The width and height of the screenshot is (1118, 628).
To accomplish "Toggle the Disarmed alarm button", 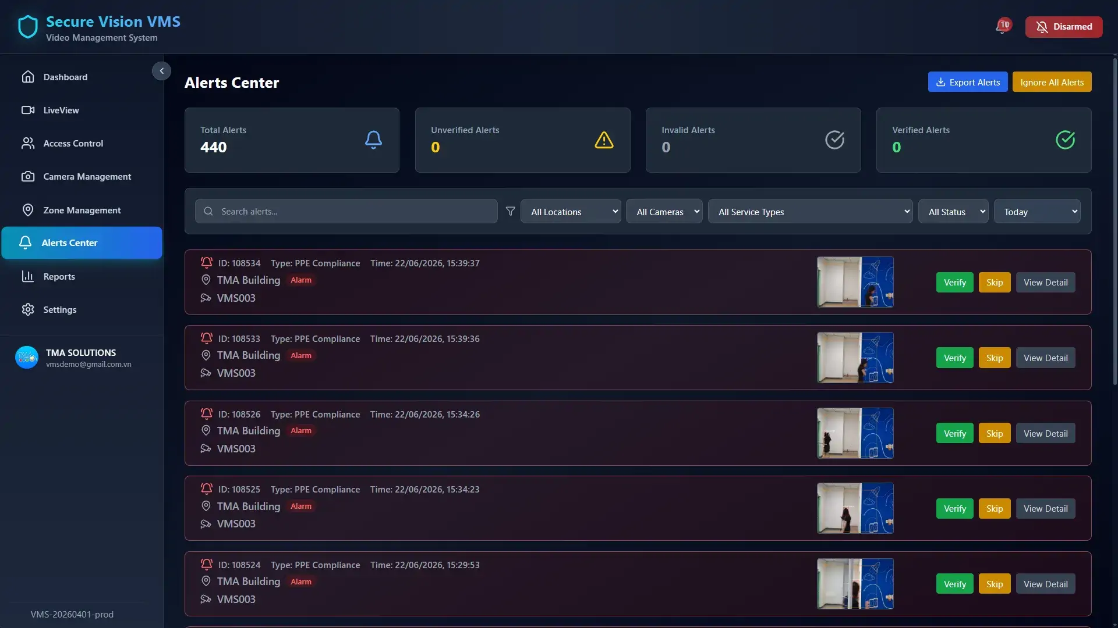I will pyautogui.click(x=1063, y=27).
